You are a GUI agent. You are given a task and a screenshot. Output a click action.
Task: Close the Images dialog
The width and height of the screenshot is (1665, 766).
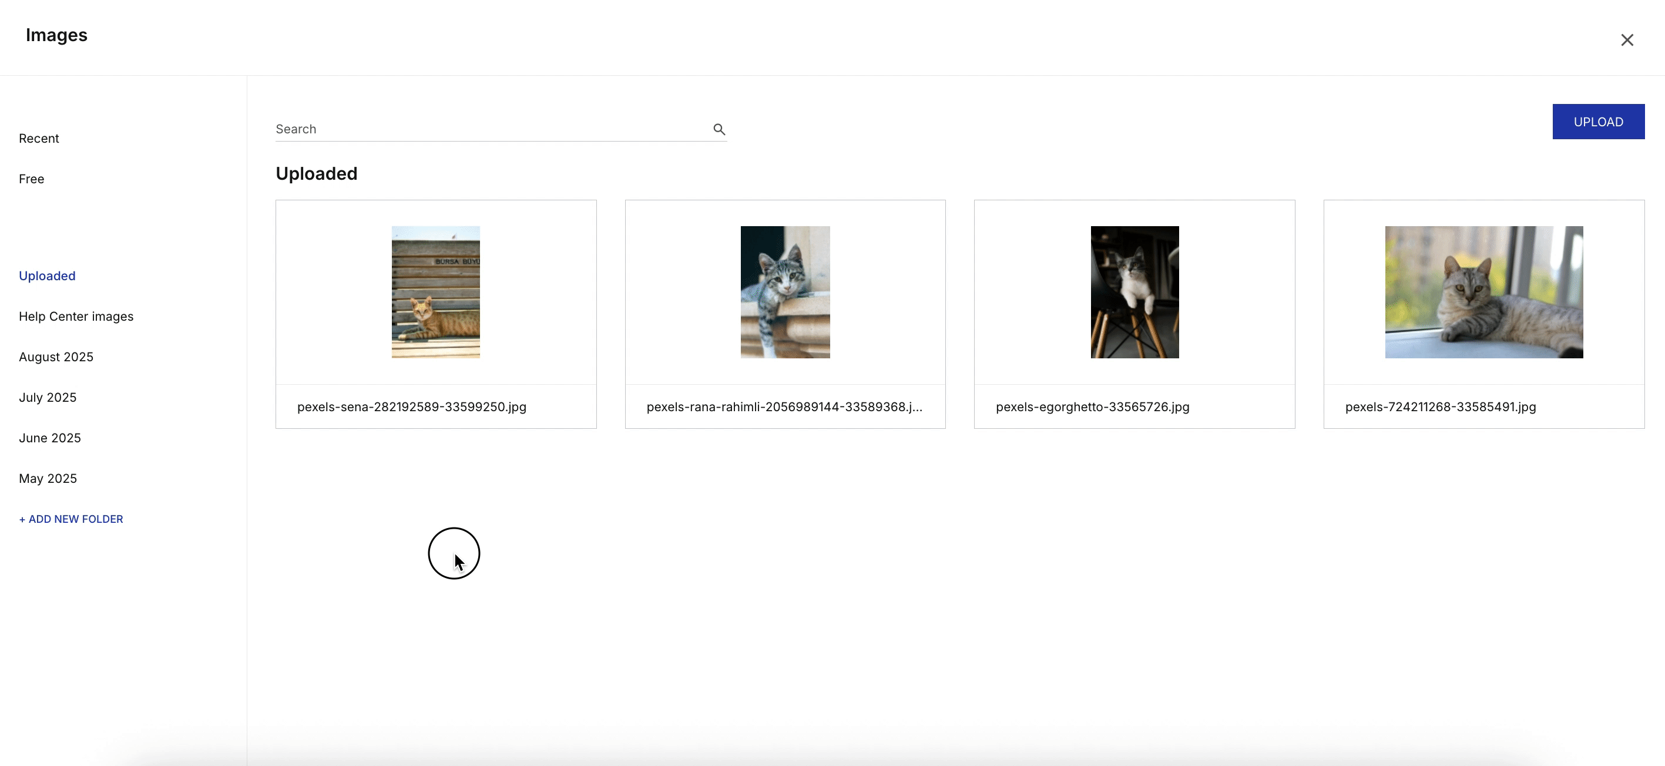pyautogui.click(x=1627, y=40)
